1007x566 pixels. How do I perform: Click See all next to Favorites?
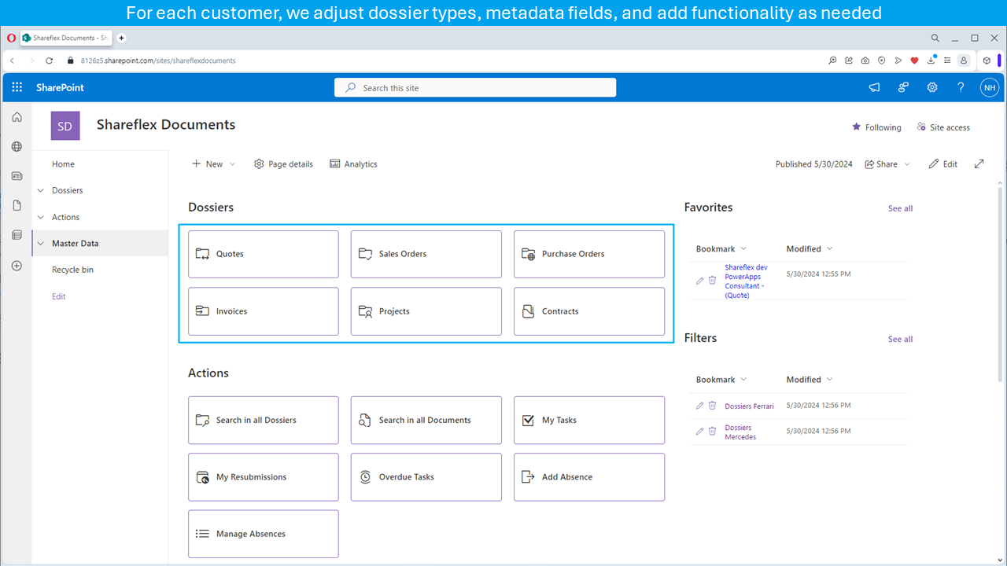tap(900, 208)
